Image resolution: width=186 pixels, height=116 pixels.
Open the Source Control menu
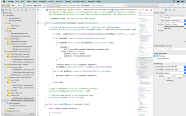tap(79, 2)
